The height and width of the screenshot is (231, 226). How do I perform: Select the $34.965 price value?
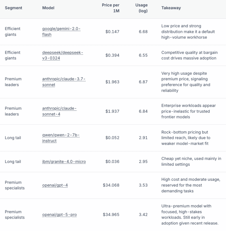pyautogui.click(x=111, y=215)
